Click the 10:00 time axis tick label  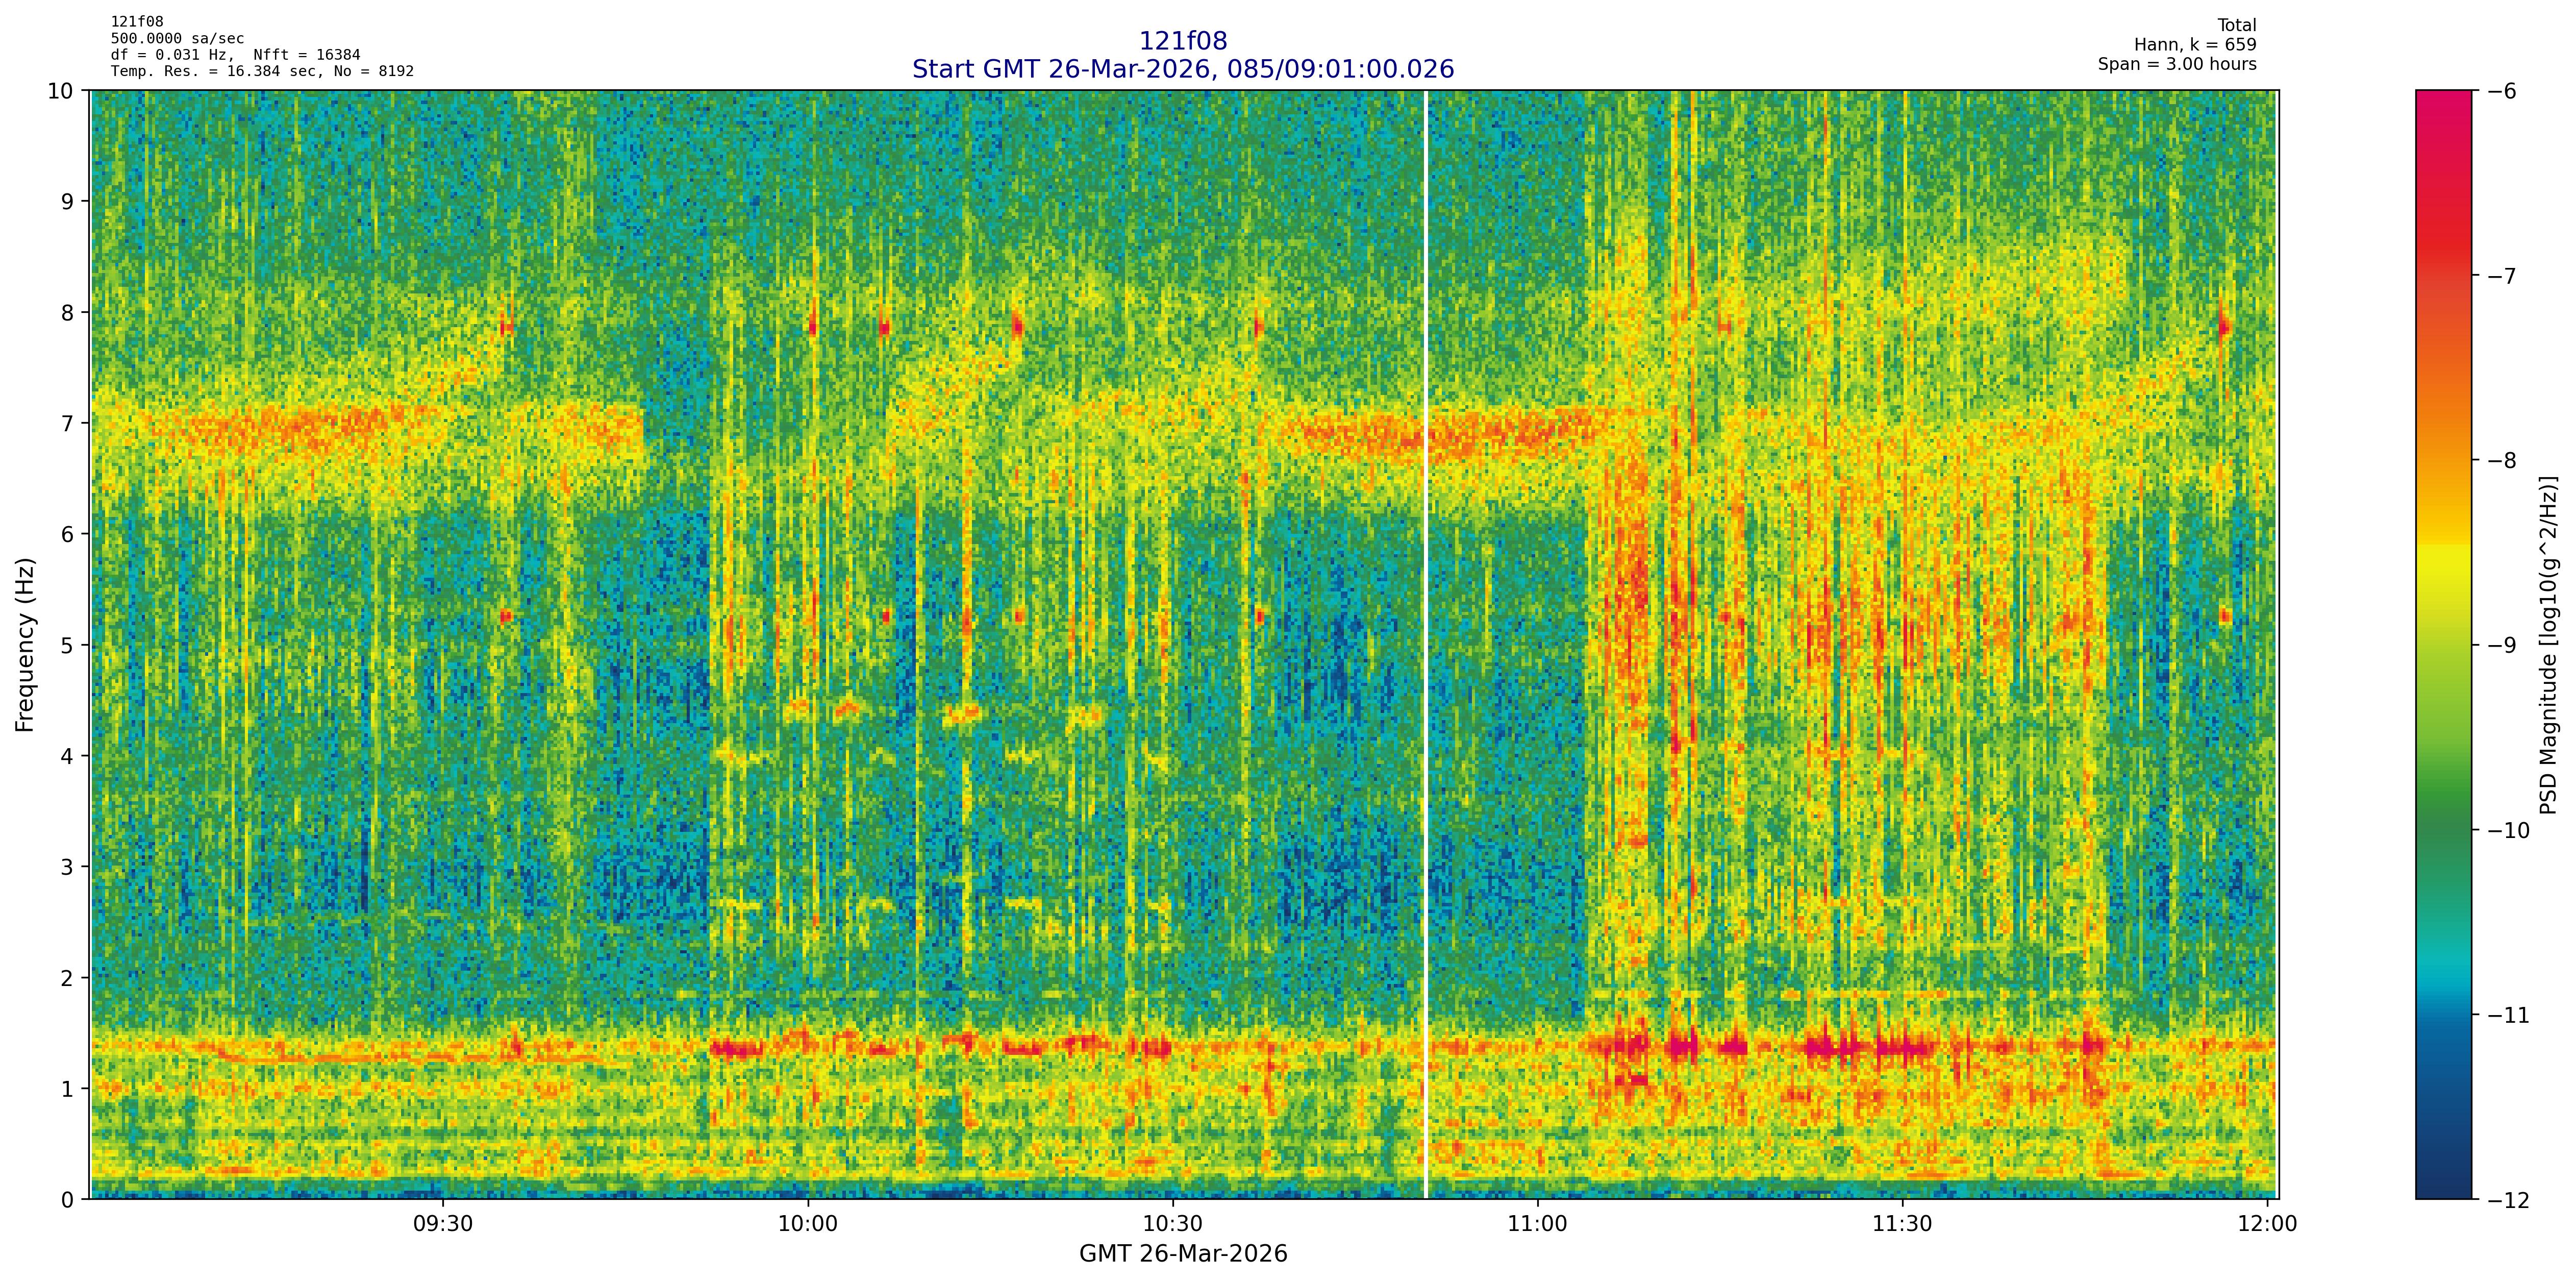pyautogui.click(x=808, y=1224)
